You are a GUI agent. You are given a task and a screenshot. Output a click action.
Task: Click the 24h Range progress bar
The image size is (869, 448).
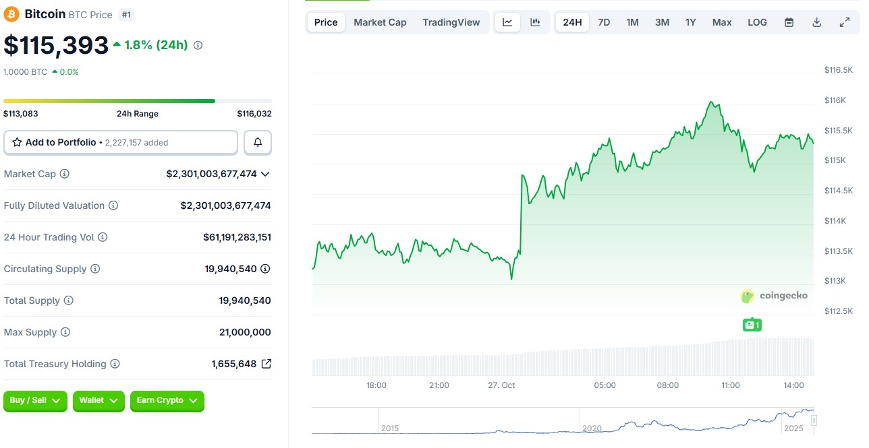click(x=137, y=101)
